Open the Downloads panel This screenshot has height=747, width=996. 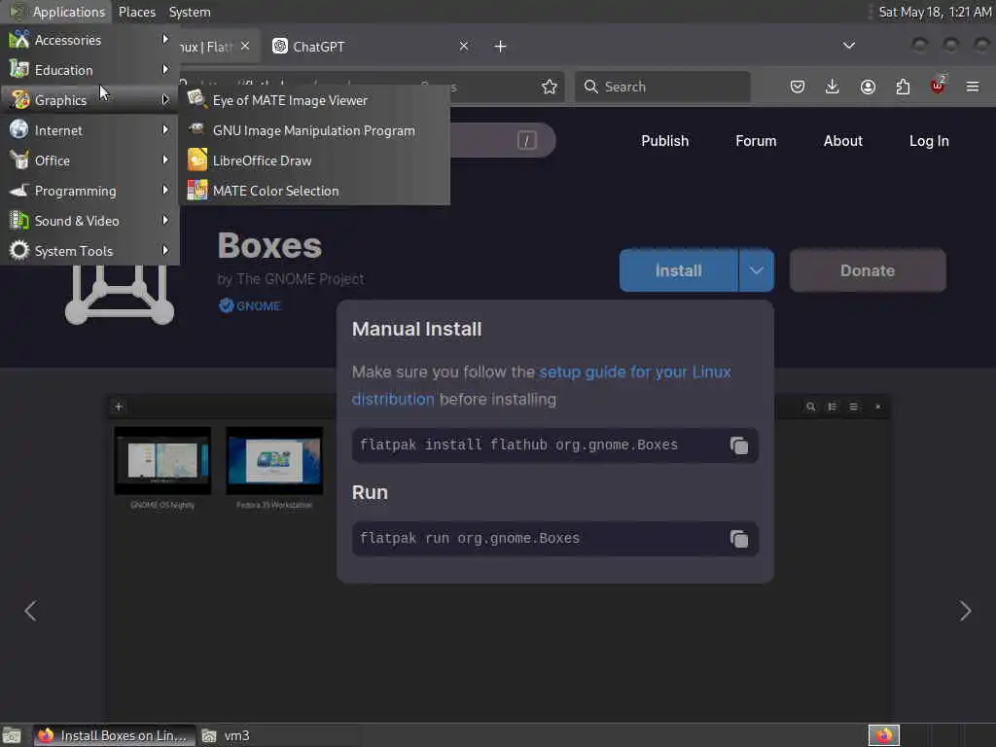833,87
